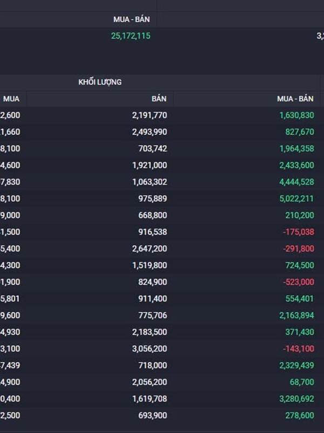This screenshot has height=433, width=324.
Task: Sort by the BÁN column header
Action: coord(159,99)
